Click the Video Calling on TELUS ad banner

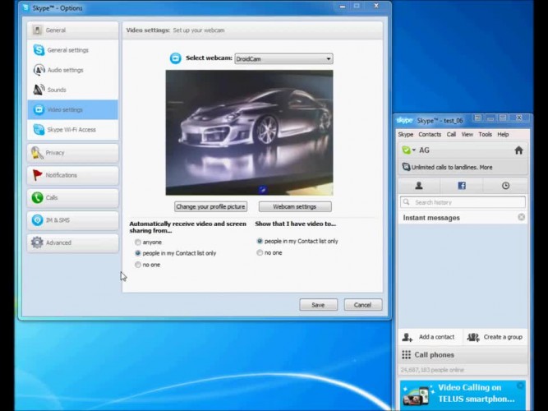[x=463, y=395]
